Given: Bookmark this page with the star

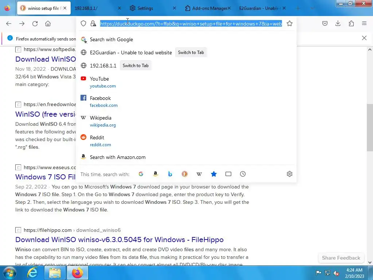Looking at the screenshot, I should point(290,23).
